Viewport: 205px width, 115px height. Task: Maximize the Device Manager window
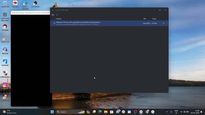(x=160, y=10)
